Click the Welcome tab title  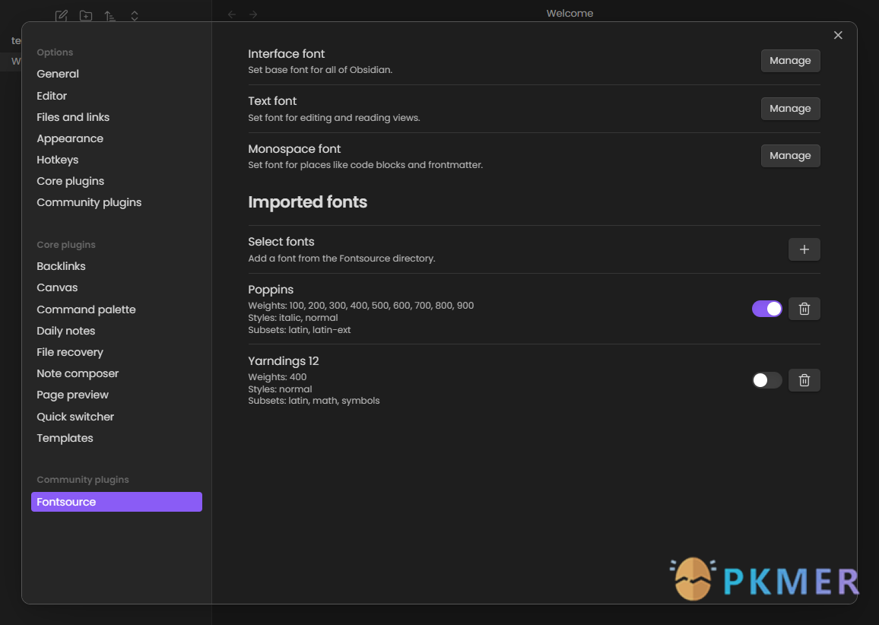(570, 14)
